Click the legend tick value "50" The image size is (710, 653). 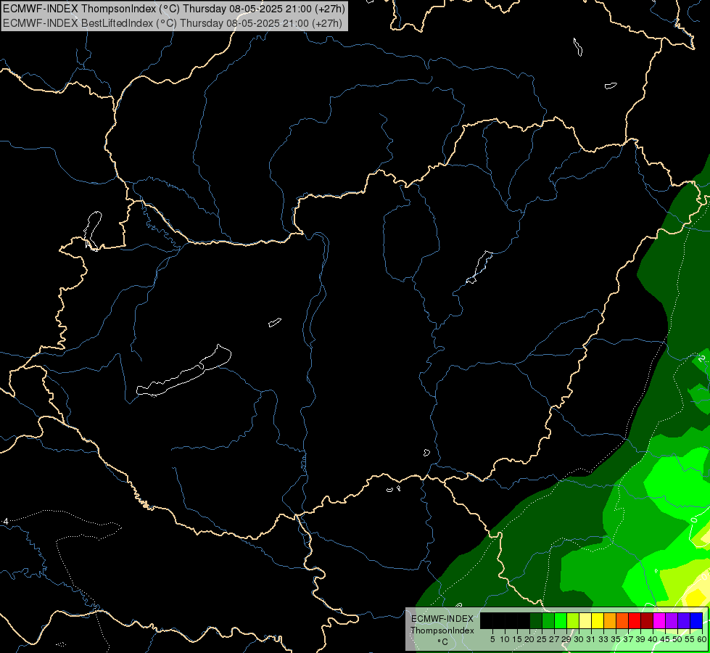[x=677, y=639]
